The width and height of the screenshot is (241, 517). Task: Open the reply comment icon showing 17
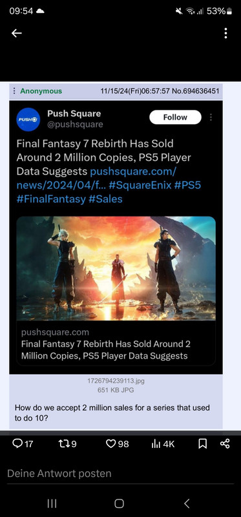click(x=23, y=444)
